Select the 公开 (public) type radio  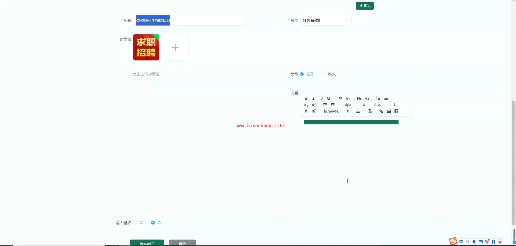[302, 74]
